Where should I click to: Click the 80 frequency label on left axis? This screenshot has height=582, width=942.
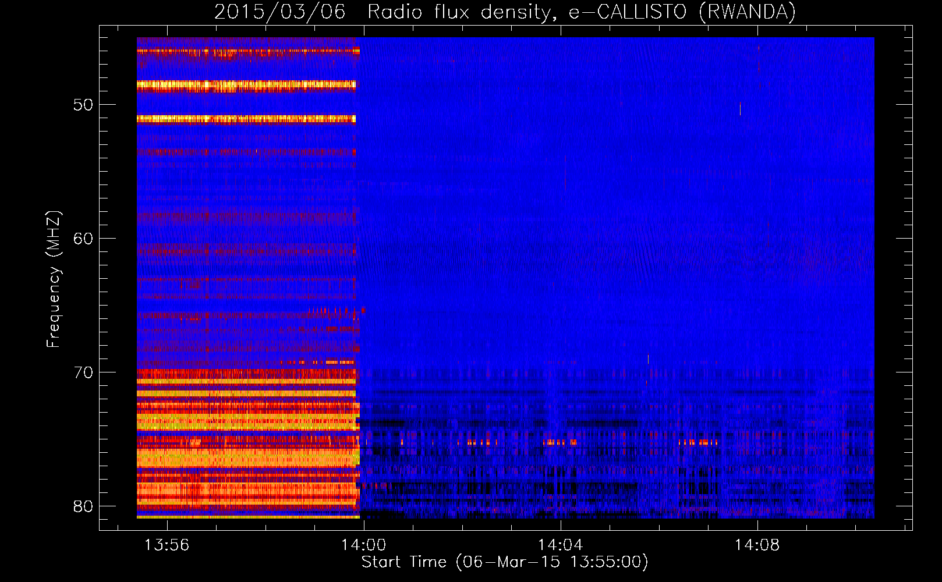click(83, 506)
